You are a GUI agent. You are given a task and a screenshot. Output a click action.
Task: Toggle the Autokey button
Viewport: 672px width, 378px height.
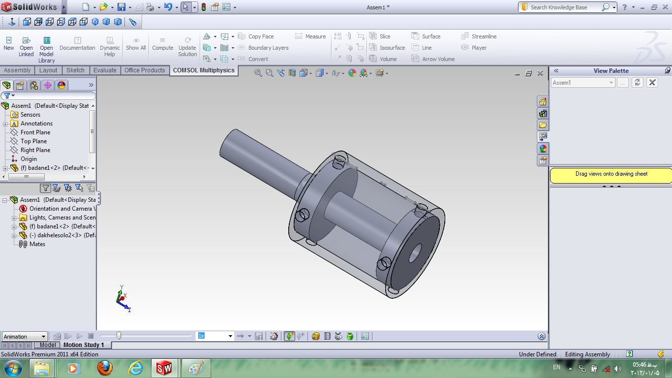(x=289, y=336)
